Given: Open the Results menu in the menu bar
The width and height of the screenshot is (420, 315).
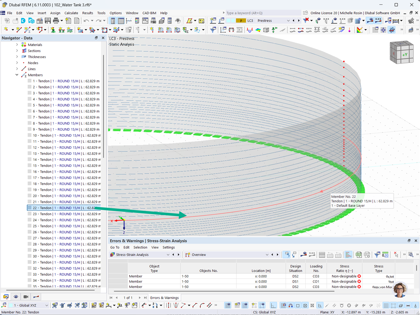Looking at the screenshot, I should (x=87, y=13).
